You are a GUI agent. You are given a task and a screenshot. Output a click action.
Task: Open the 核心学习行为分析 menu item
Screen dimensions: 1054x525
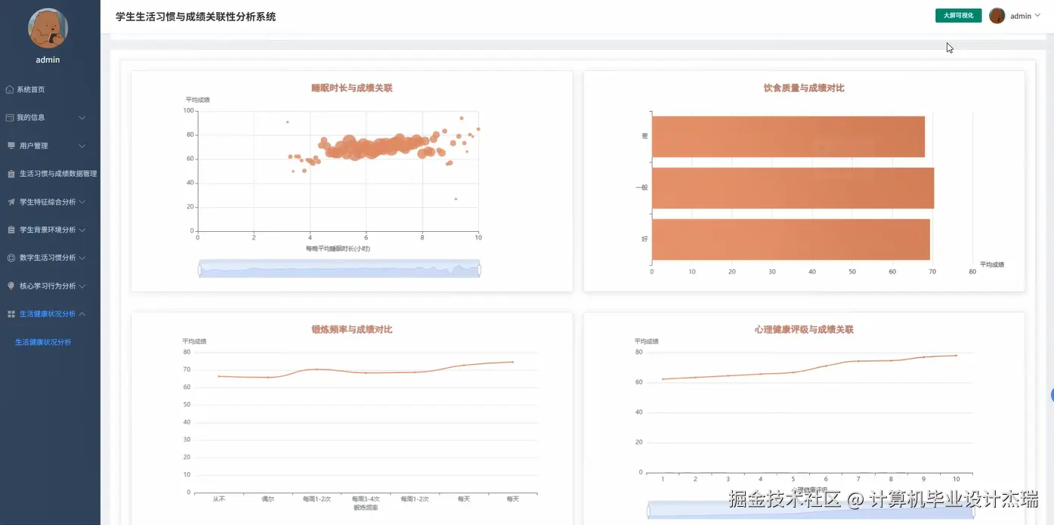(x=50, y=286)
